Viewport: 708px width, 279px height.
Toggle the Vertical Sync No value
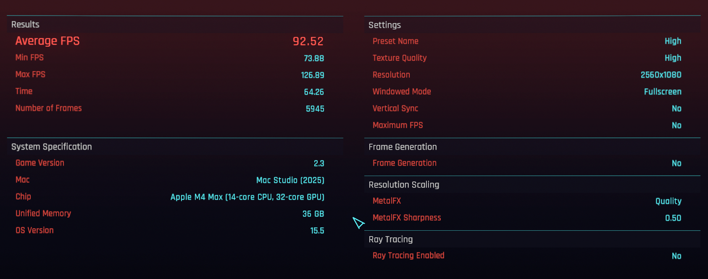tap(676, 108)
